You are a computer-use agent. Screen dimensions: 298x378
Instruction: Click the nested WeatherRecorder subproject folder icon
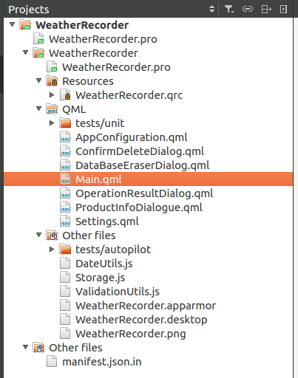coord(38,53)
